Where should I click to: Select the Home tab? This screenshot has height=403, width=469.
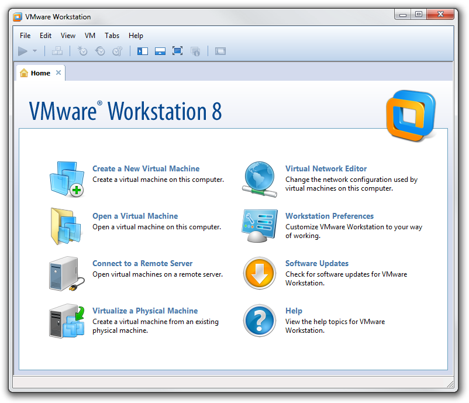tap(40, 73)
